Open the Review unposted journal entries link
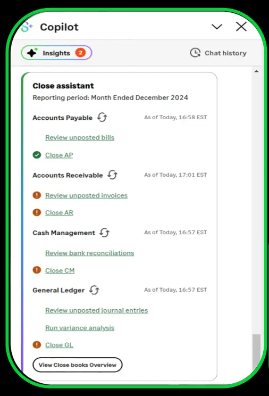Viewport: 269px width, 396px height. (97, 310)
